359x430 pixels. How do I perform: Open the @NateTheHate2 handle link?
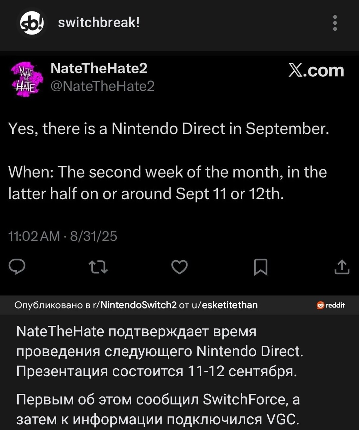[x=102, y=86]
